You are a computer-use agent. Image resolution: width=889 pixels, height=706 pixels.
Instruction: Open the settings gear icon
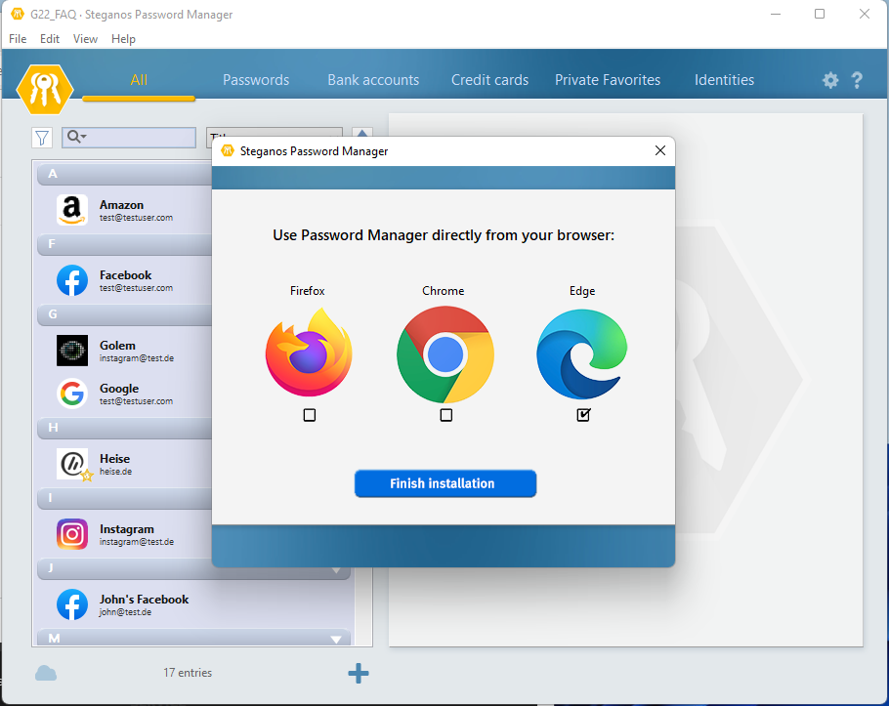pyautogui.click(x=830, y=80)
